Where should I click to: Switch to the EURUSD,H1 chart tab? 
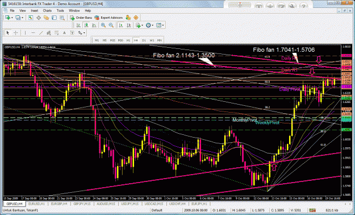coord(36,204)
